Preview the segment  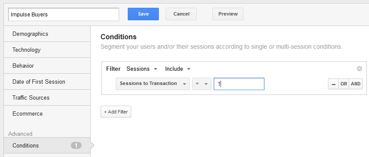click(228, 14)
